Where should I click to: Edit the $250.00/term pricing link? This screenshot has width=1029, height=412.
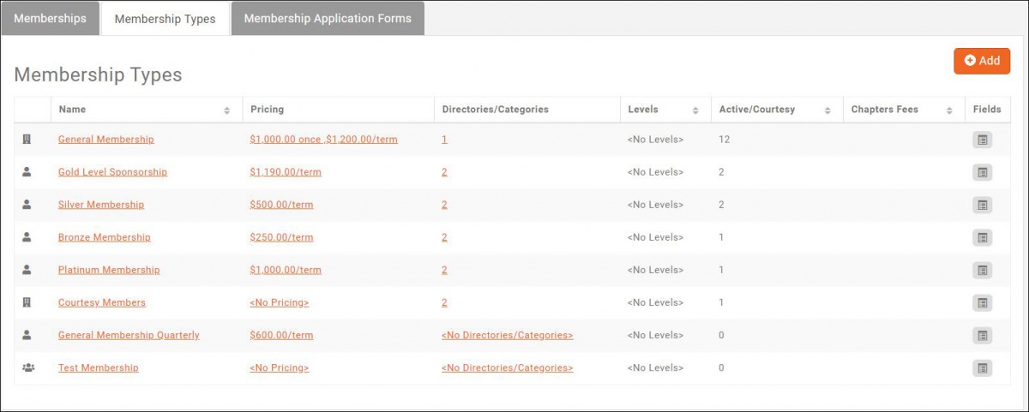(281, 236)
